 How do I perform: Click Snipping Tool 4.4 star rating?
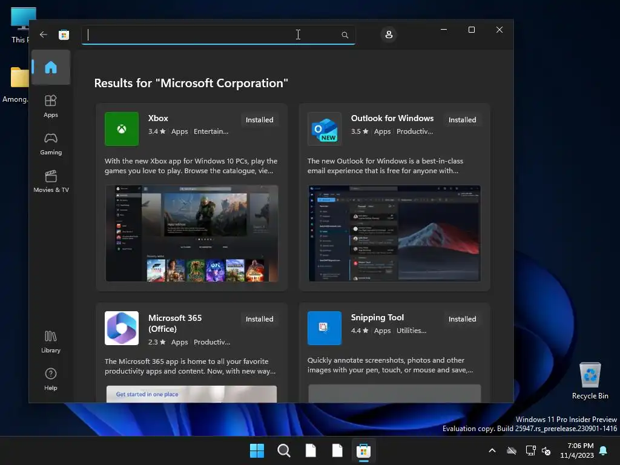click(360, 331)
